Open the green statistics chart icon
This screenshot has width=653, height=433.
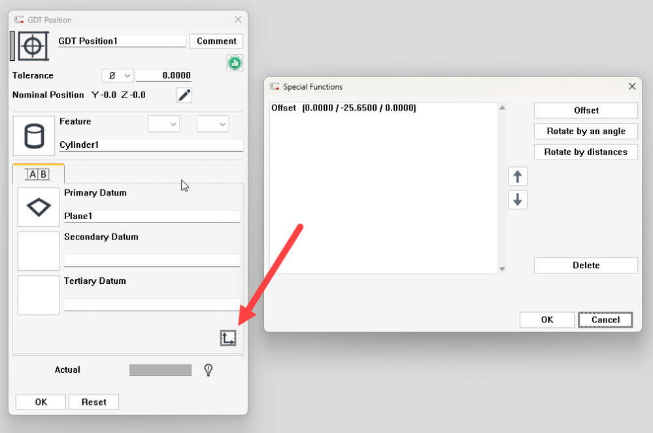pos(235,63)
